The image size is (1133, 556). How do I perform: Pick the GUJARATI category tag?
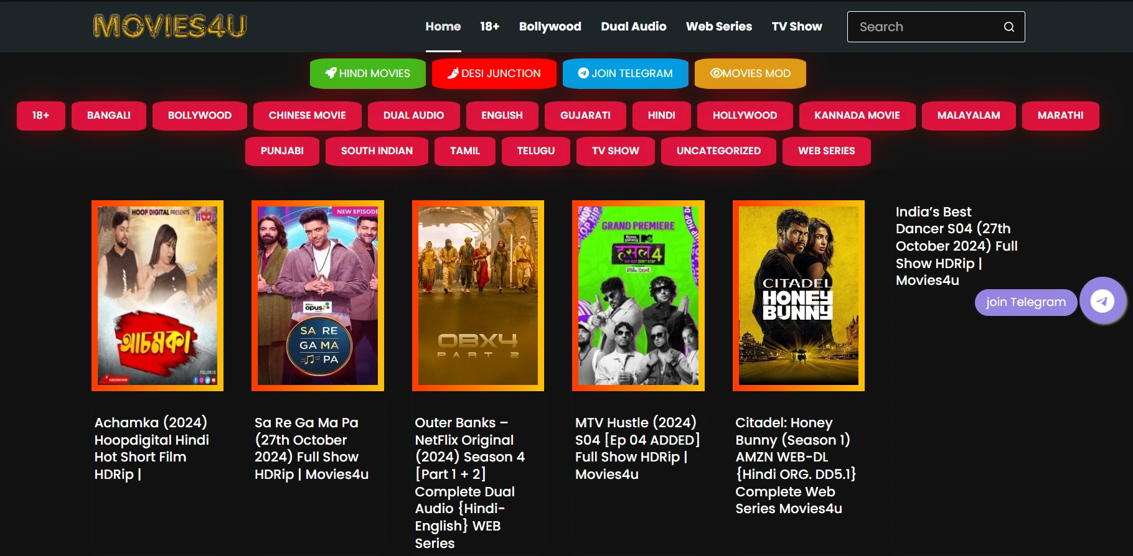[585, 116]
